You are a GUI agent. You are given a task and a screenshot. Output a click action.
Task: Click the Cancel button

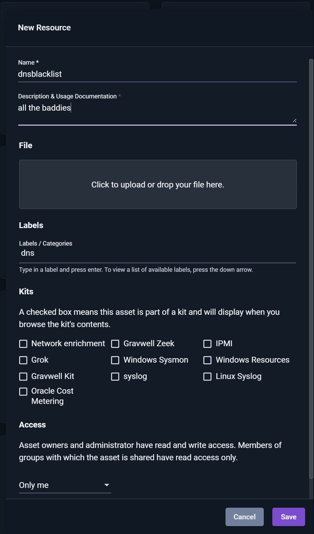tap(244, 517)
